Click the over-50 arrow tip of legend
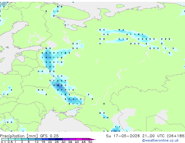This screenshot has width=185, height=143. coord(92,139)
